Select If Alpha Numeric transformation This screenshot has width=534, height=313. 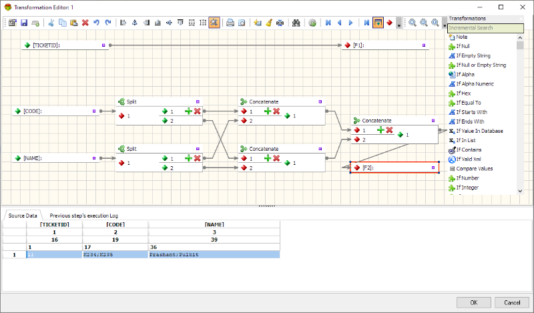tap(475, 84)
